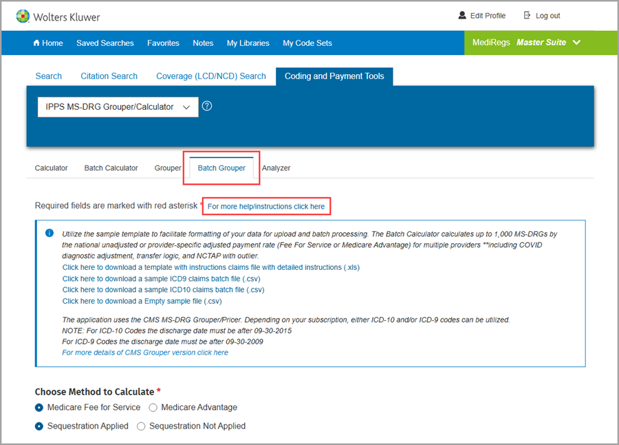Open My Libraries in the navigation bar

click(x=248, y=43)
